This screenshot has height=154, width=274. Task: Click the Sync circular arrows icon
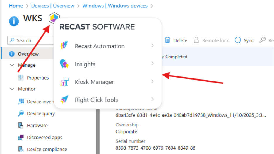pos(238,40)
